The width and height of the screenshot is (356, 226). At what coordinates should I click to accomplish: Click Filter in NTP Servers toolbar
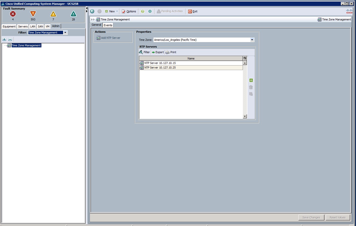(144, 52)
